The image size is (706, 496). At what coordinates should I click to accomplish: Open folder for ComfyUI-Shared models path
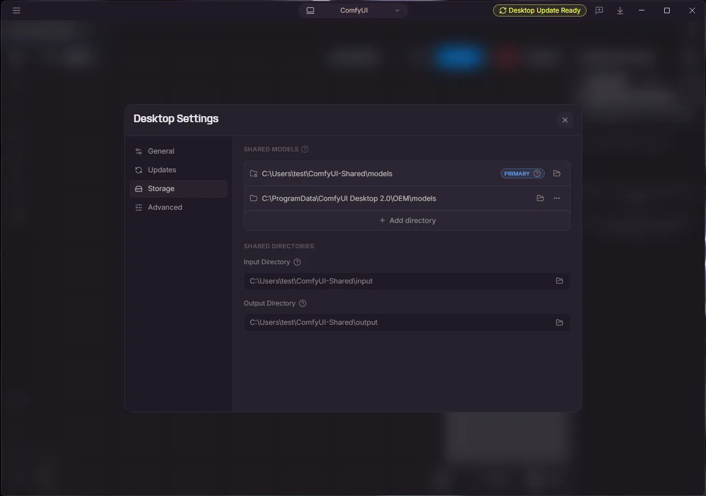click(557, 173)
